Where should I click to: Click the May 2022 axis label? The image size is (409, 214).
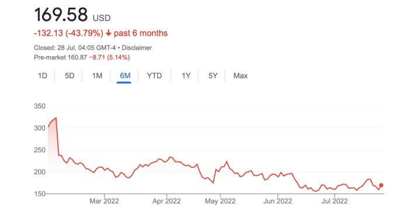pos(220,201)
